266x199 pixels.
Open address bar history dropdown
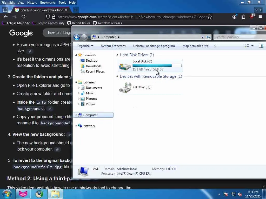202,37
